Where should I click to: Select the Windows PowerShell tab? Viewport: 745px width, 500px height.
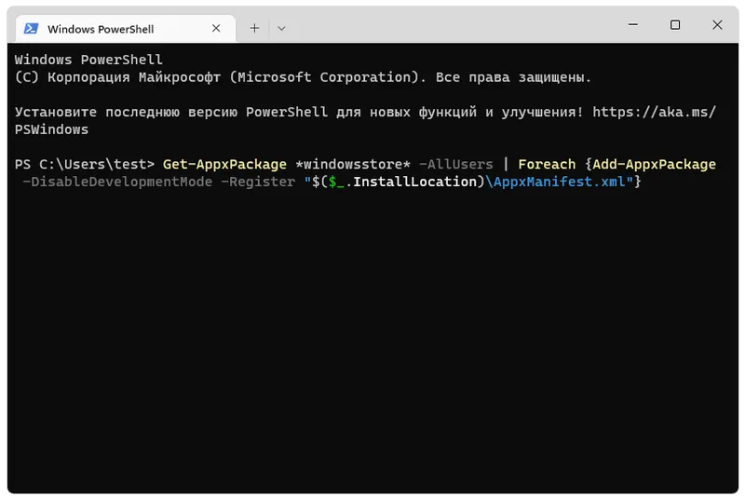click(126, 29)
